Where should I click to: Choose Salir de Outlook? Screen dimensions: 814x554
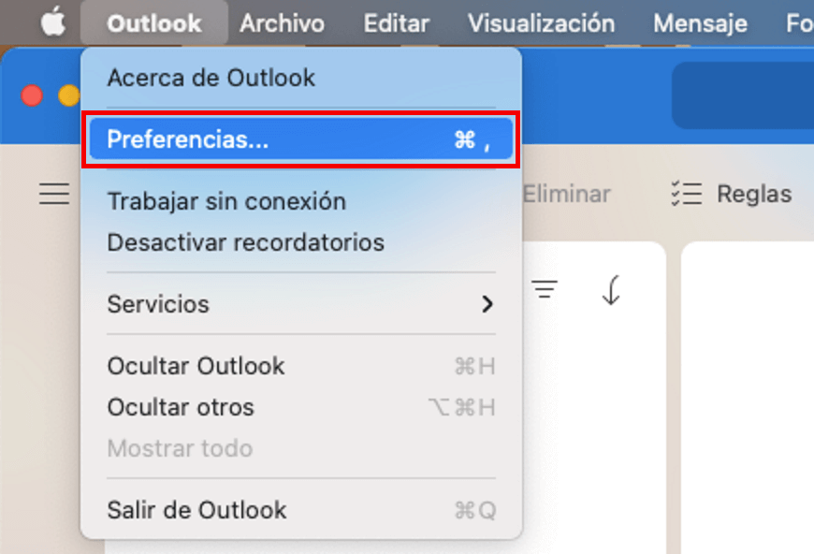(x=301, y=510)
